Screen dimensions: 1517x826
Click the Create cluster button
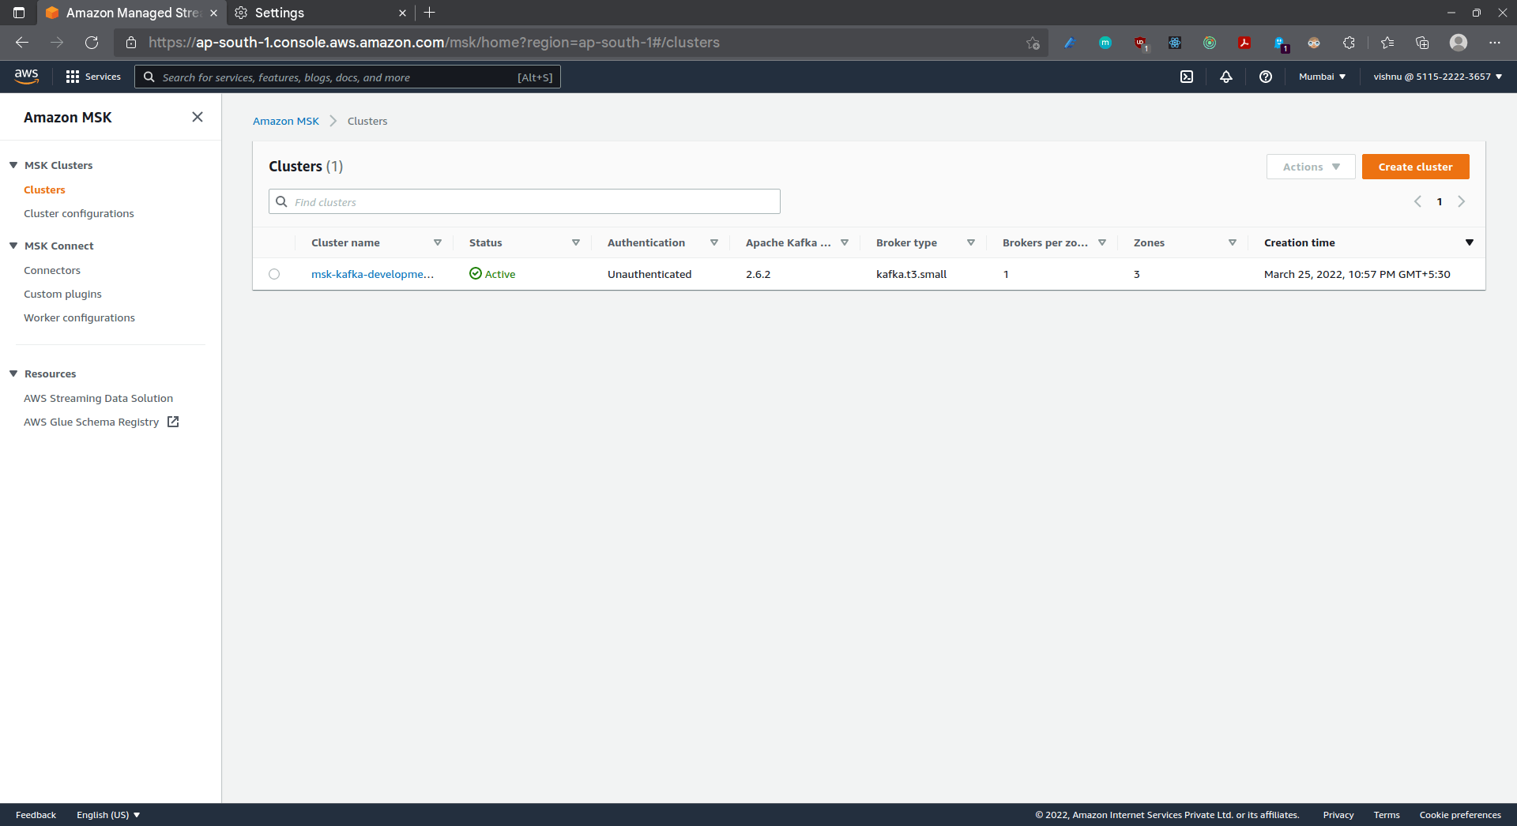click(1415, 167)
